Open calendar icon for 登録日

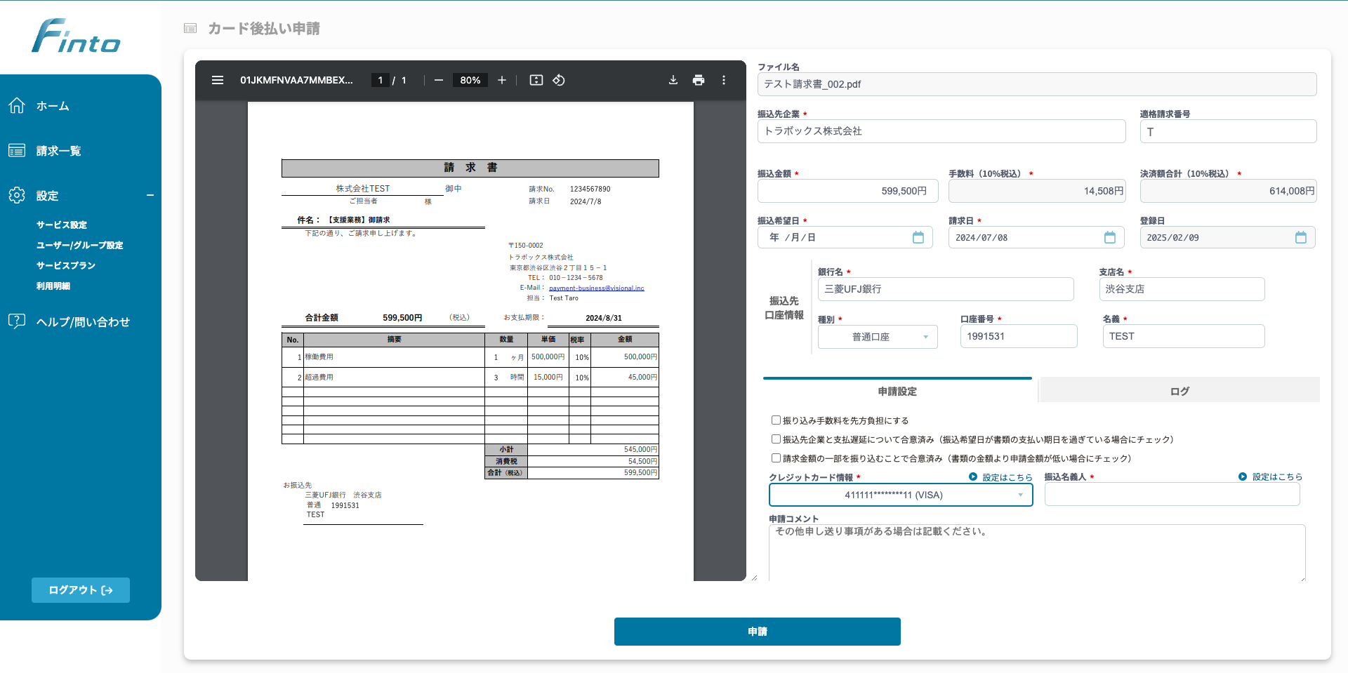click(x=1301, y=237)
